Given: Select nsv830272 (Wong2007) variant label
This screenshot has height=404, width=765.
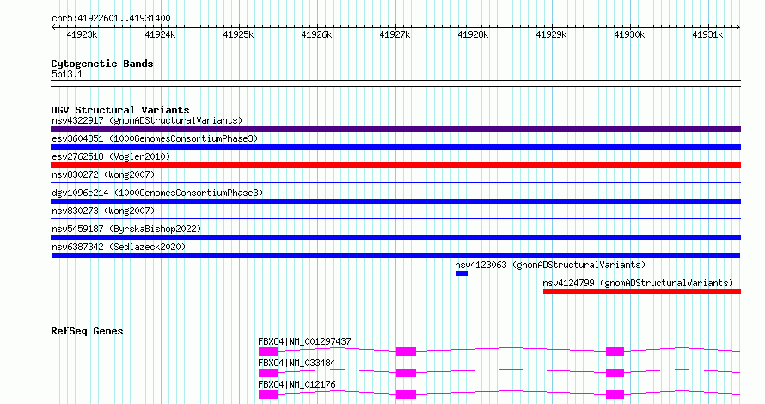Looking at the screenshot, I should pyautogui.click(x=103, y=174).
